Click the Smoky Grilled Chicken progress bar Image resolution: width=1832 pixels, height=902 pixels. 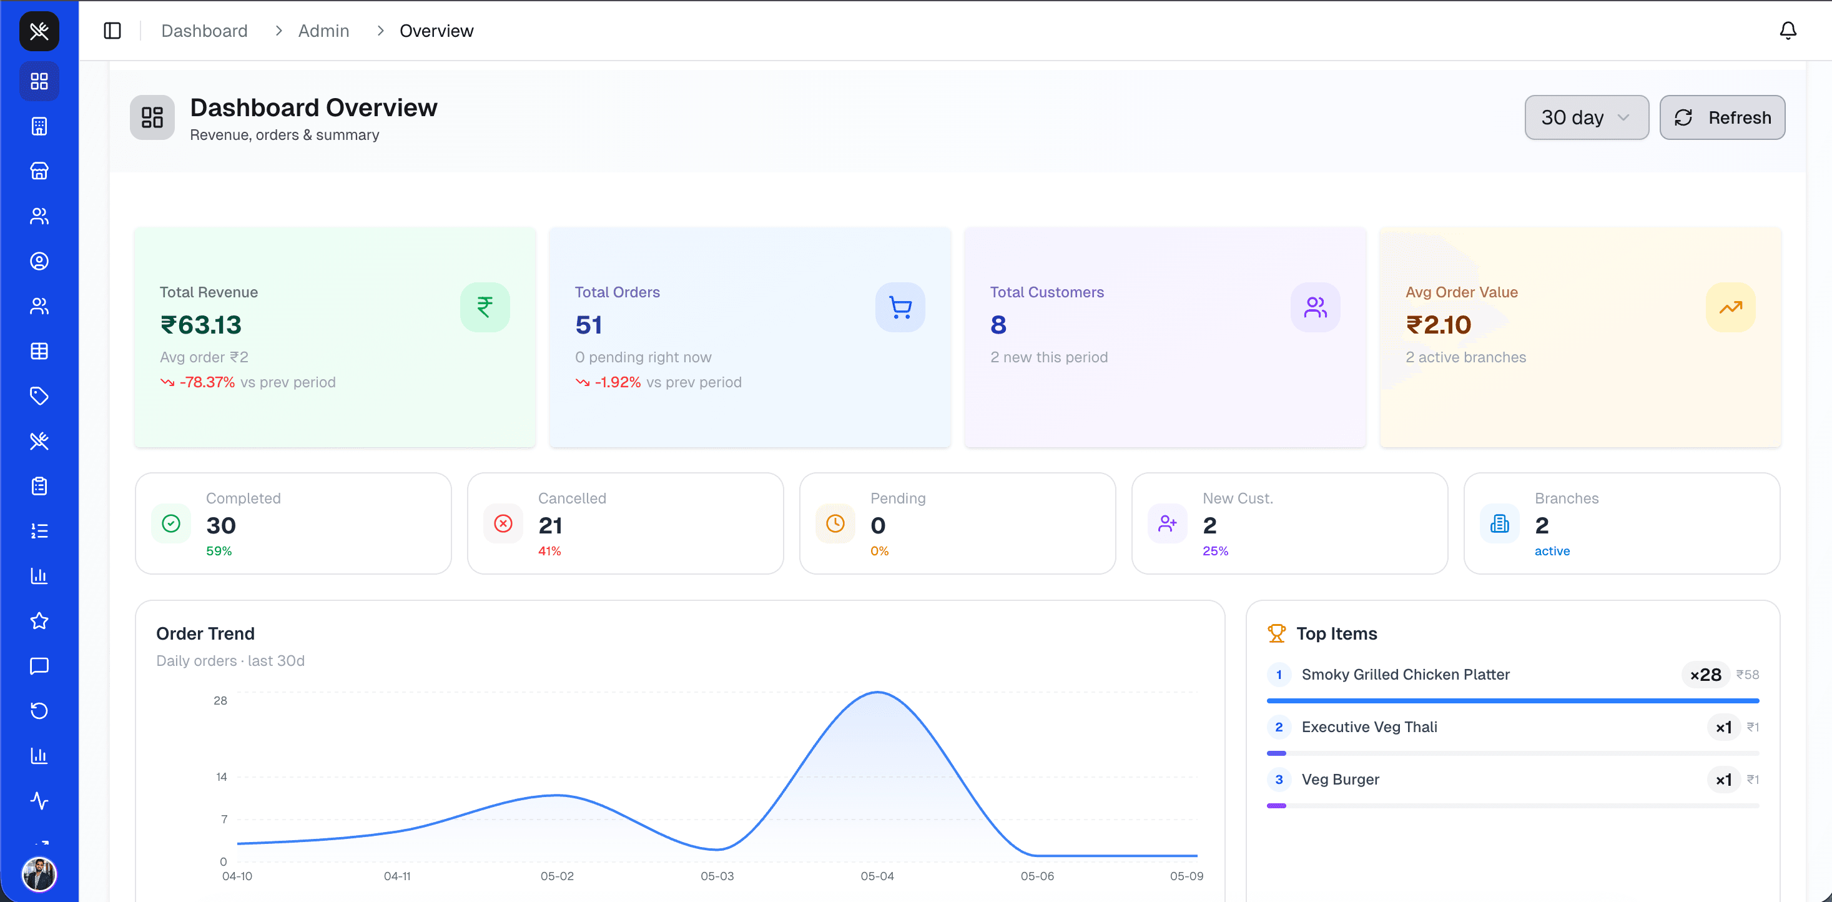tap(1513, 701)
